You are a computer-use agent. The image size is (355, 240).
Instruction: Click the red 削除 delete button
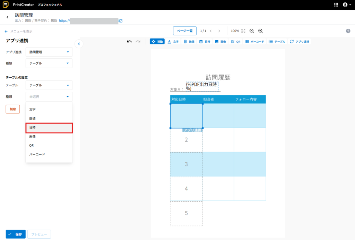tap(13, 109)
